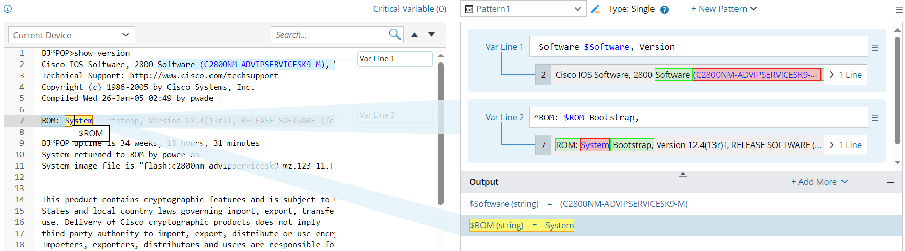
Task: Open the top-right hamburger menu
Action: [x=899, y=9]
